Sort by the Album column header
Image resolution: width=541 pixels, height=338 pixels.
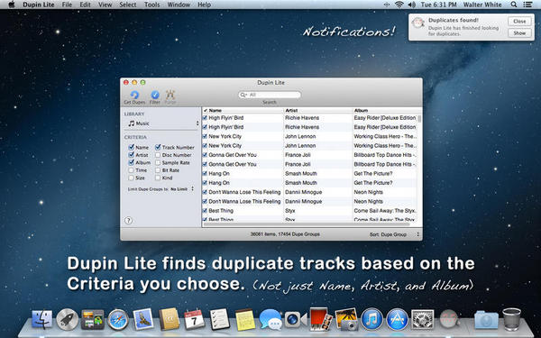(x=385, y=110)
